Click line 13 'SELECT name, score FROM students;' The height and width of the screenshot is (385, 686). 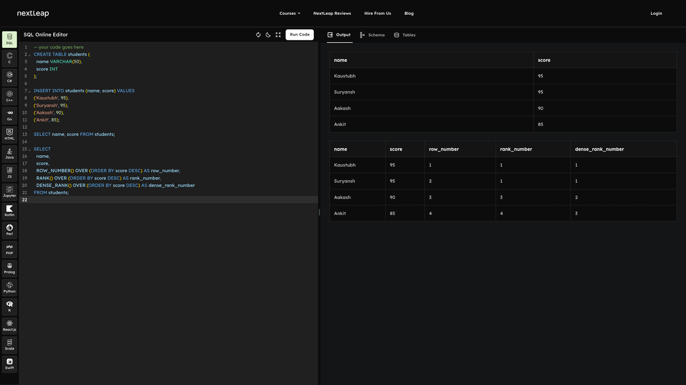[x=74, y=135]
